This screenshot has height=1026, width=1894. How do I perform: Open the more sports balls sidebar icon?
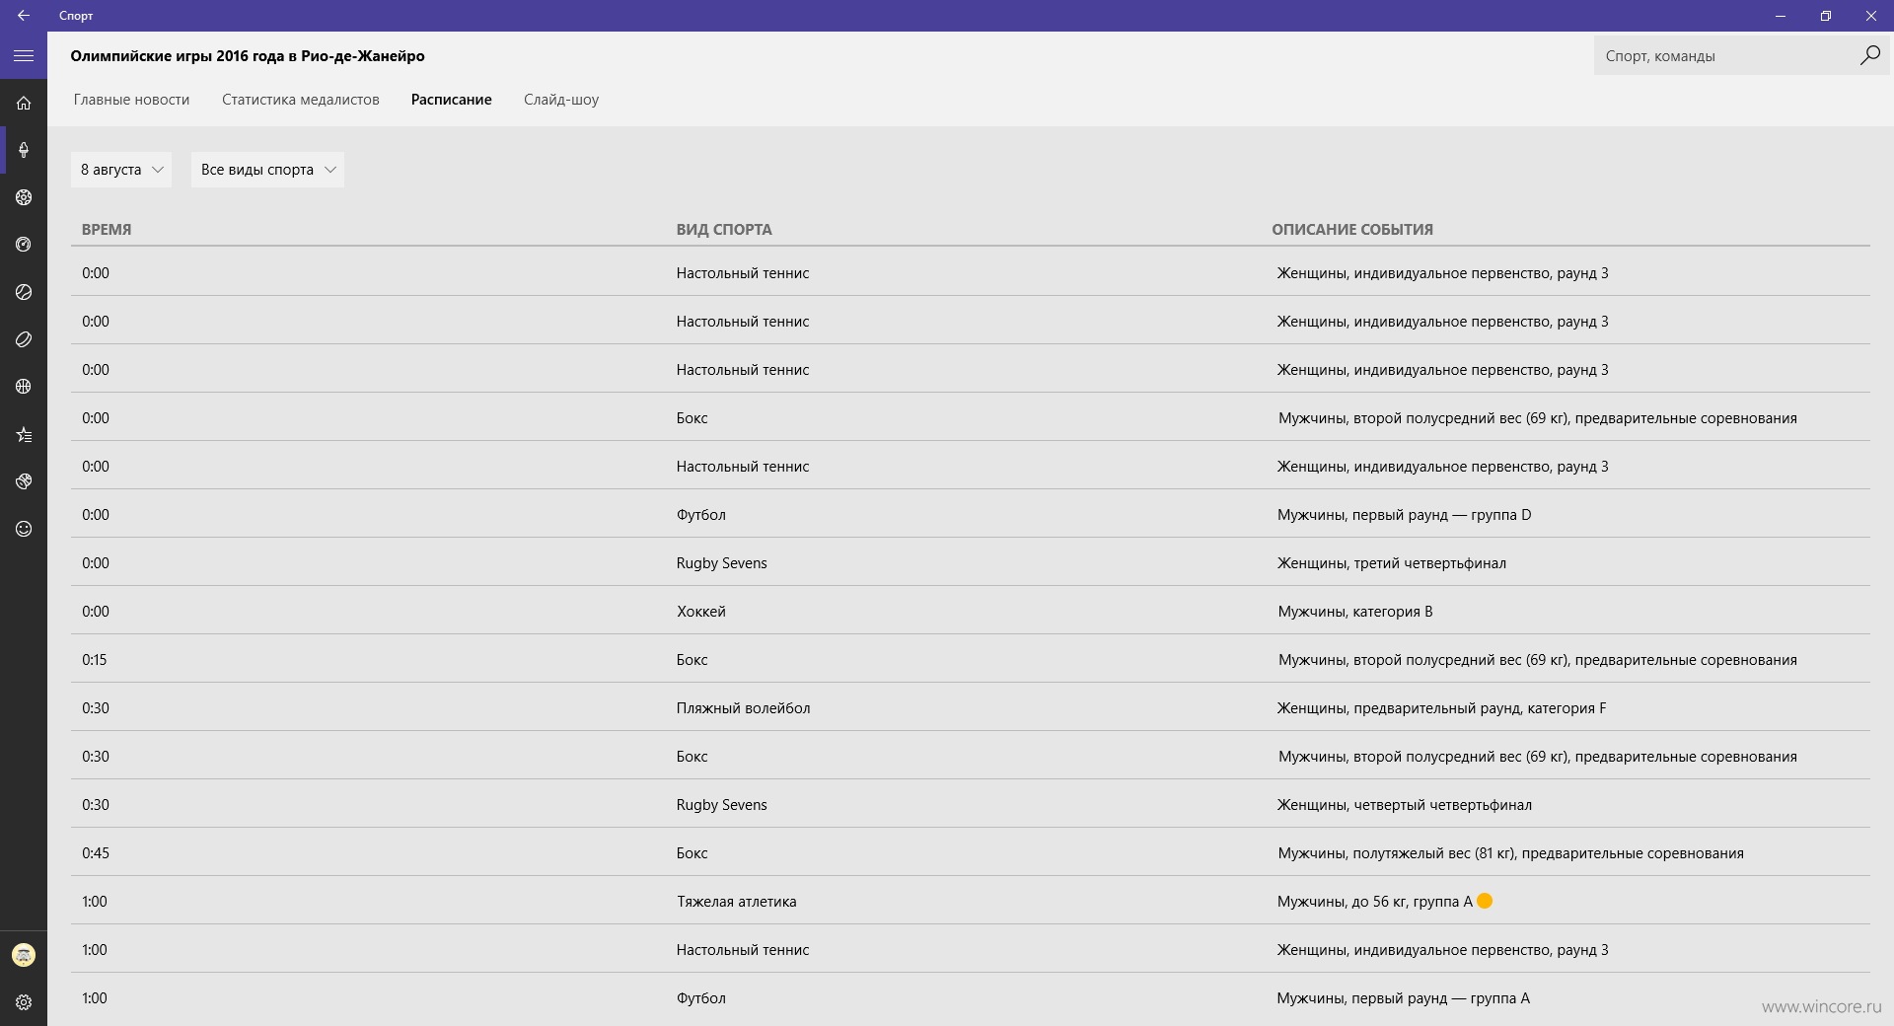24,481
